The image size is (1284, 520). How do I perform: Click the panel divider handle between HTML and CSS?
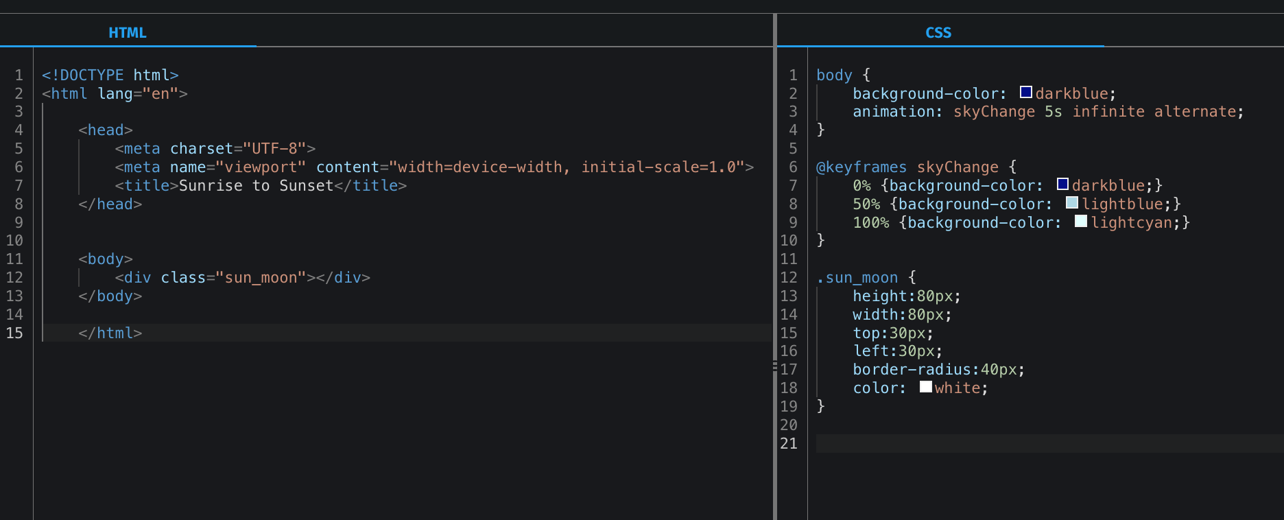coord(775,366)
